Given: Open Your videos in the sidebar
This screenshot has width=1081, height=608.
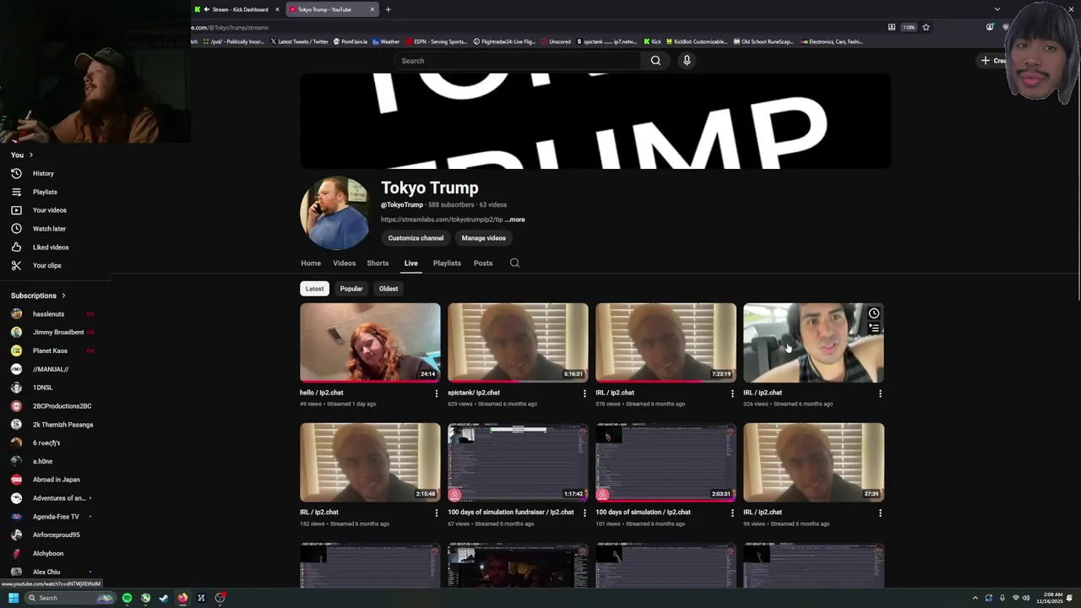Looking at the screenshot, I should 49,210.
